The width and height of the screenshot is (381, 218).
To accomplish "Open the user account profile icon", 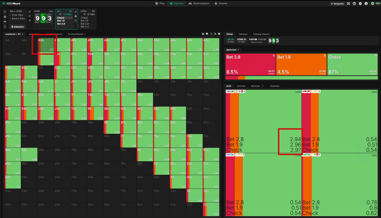I will (x=366, y=4).
